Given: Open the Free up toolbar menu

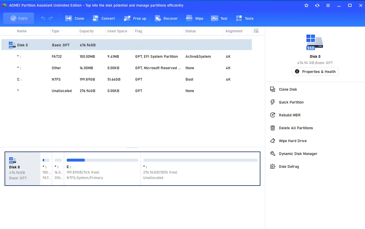Looking at the screenshot, I should click(135, 18).
